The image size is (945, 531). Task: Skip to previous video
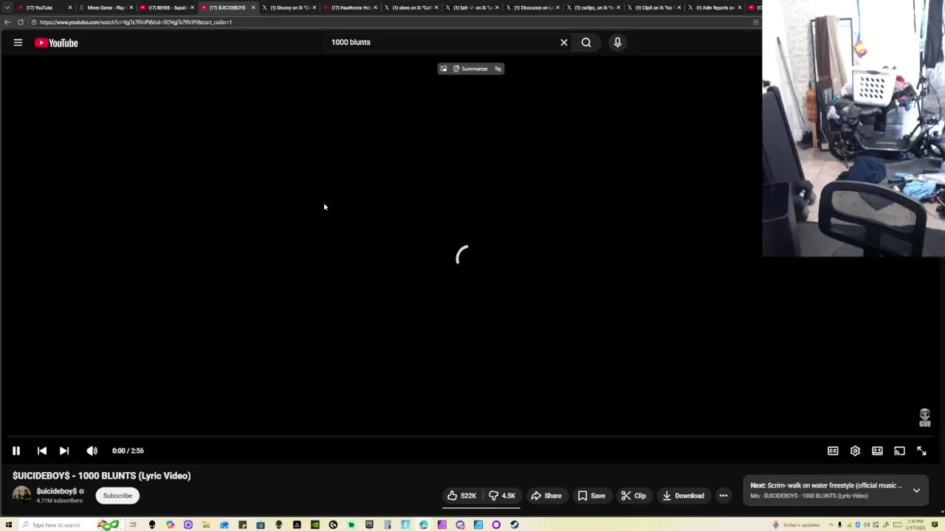click(x=42, y=451)
